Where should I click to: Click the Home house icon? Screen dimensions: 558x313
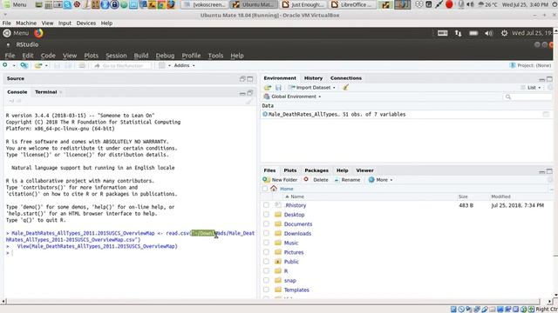[273, 189]
